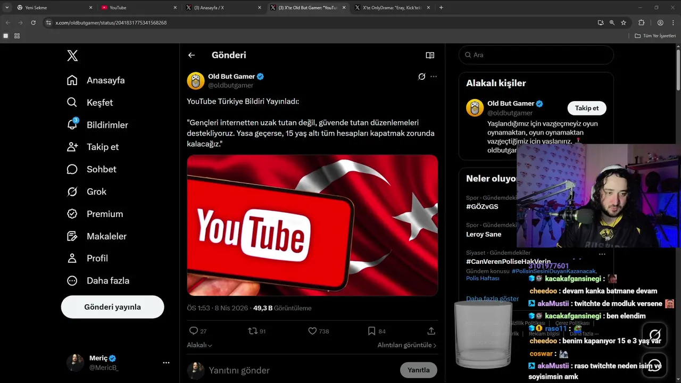The height and width of the screenshot is (383, 681).
Task: Open the Chrome three-dot menu
Action: click(x=673, y=23)
